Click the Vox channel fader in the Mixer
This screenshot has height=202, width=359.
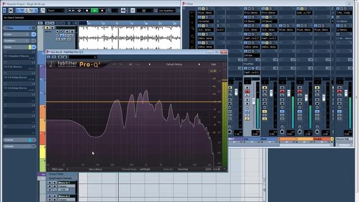(254, 102)
